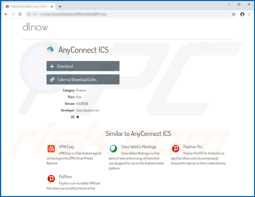
Task: Click the VPN Easy description text
Action: pyautogui.click(x=74, y=158)
